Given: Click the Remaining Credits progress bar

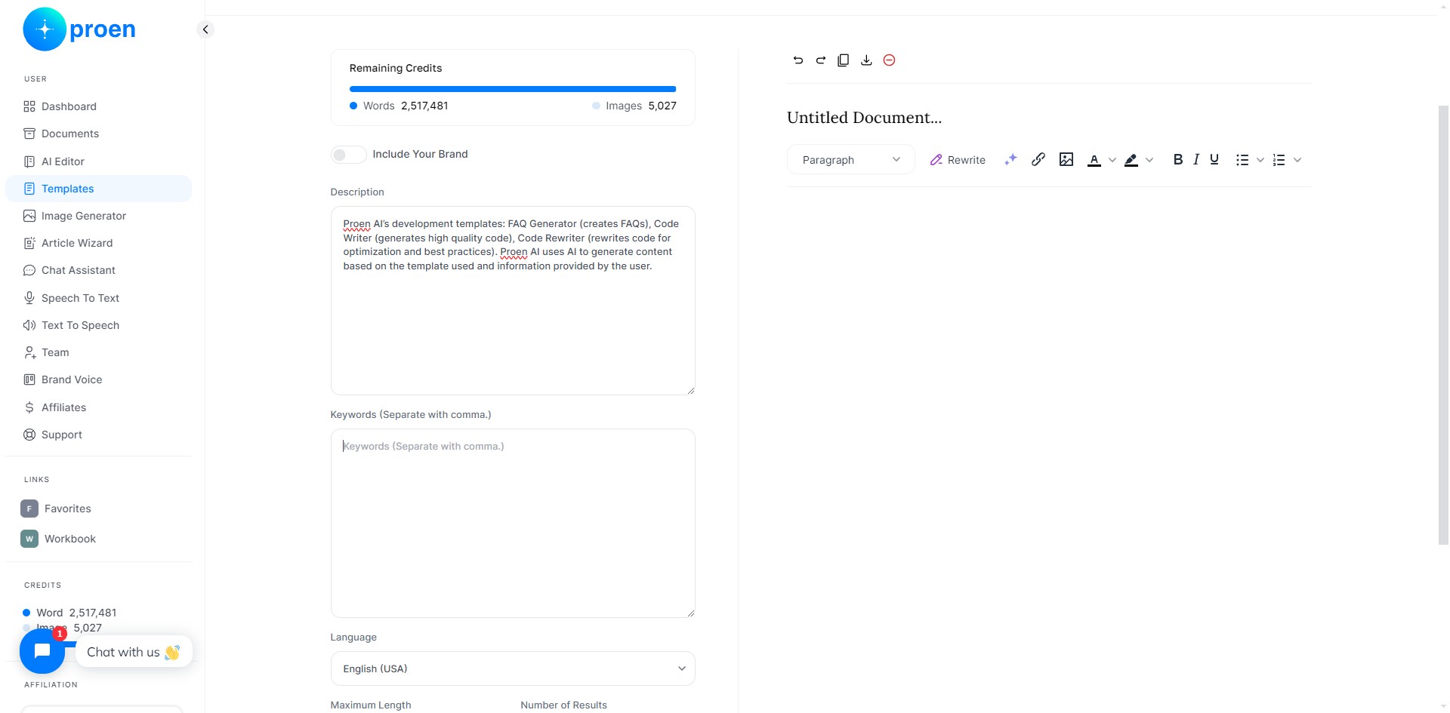Looking at the screenshot, I should (513, 89).
